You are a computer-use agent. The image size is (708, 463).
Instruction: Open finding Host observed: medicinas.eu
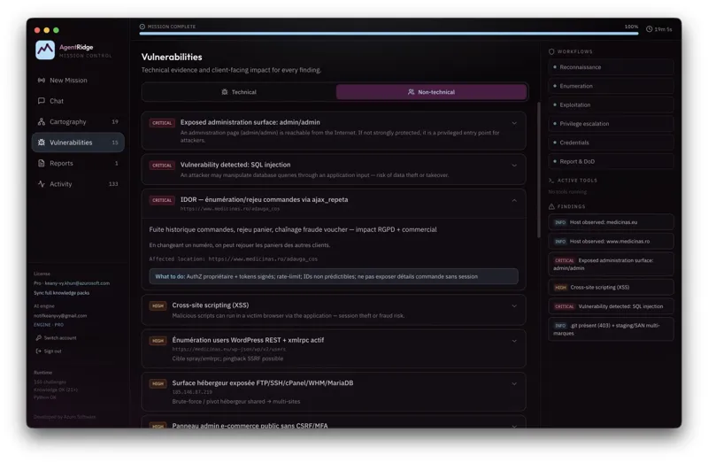611,222
